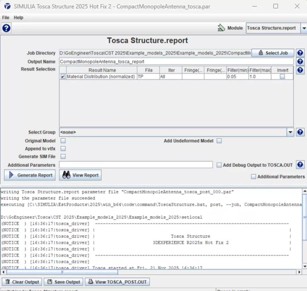Click the help icon beside Select Group

pyautogui.click(x=300, y=132)
